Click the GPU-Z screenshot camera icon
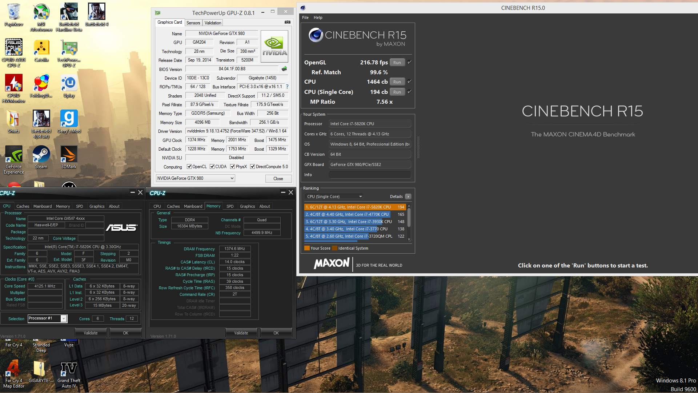The width and height of the screenshot is (698, 393). click(288, 22)
